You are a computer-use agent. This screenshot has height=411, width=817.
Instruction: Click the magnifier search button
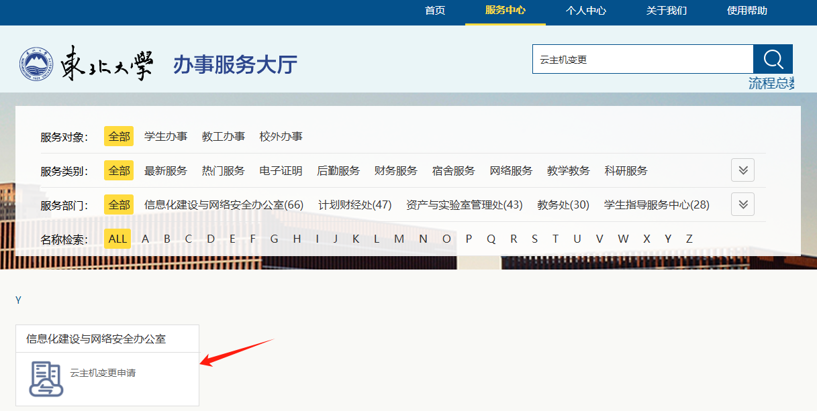[x=773, y=60]
